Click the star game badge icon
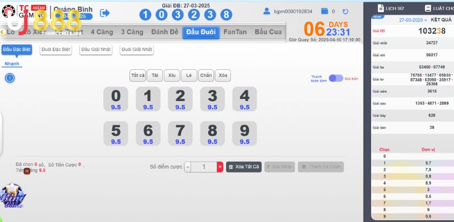454x222 pixels. click(12, 196)
